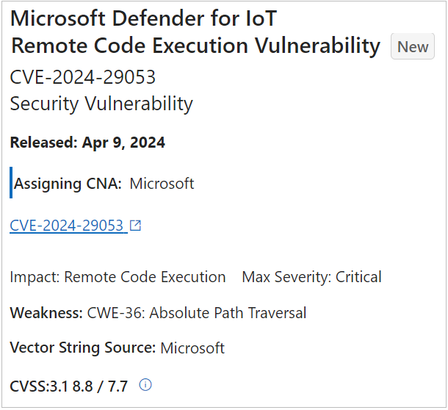Click the Max Severity: Critical text
Image resolution: width=448 pixels, height=410 pixels.
click(x=311, y=277)
